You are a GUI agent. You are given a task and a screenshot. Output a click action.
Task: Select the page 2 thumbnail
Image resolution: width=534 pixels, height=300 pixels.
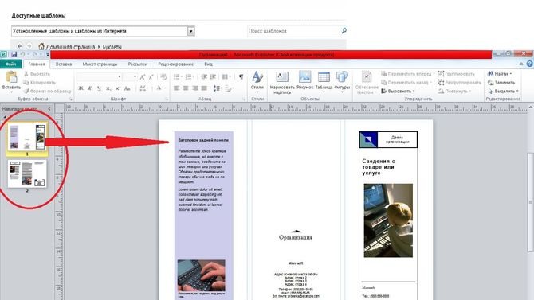(27, 173)
